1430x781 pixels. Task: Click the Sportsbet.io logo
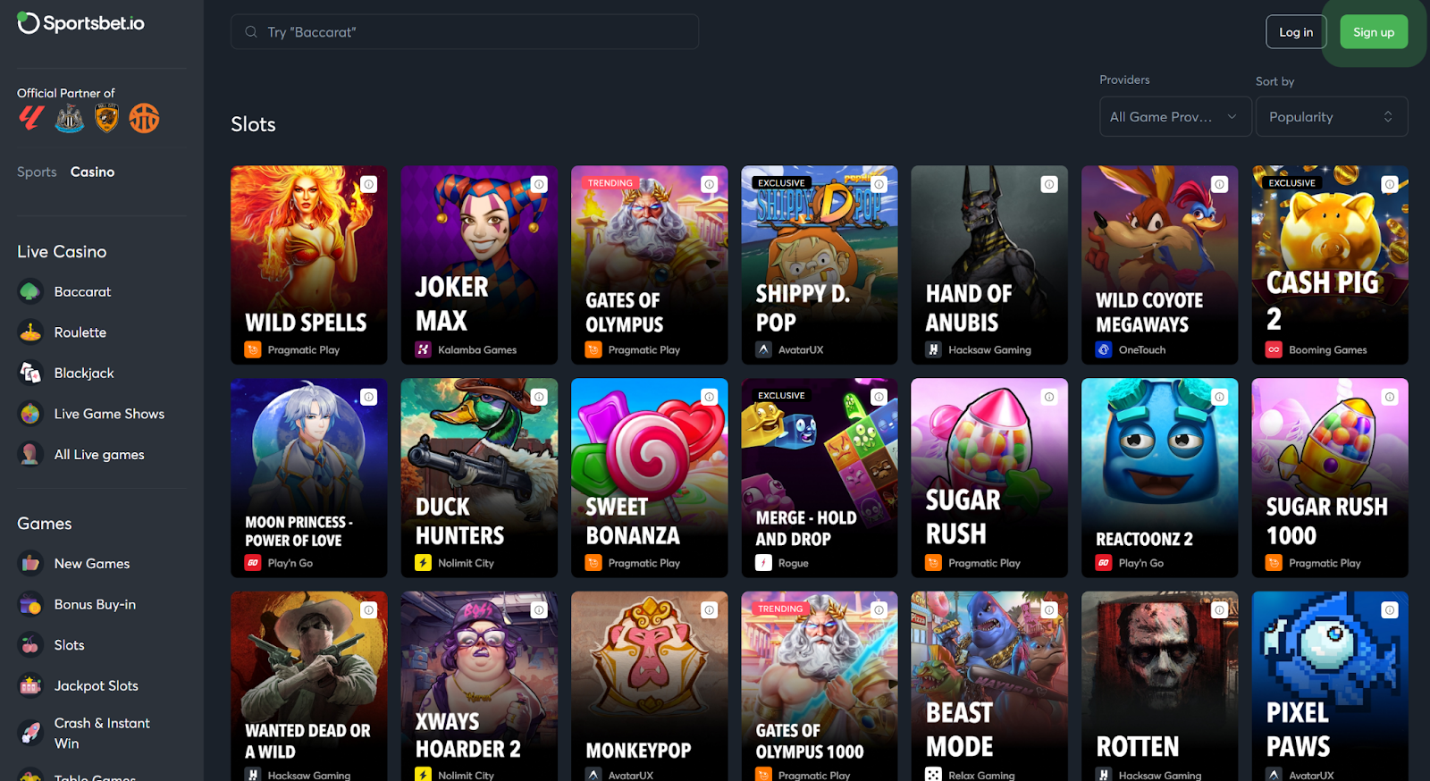[x=80, y=23]
